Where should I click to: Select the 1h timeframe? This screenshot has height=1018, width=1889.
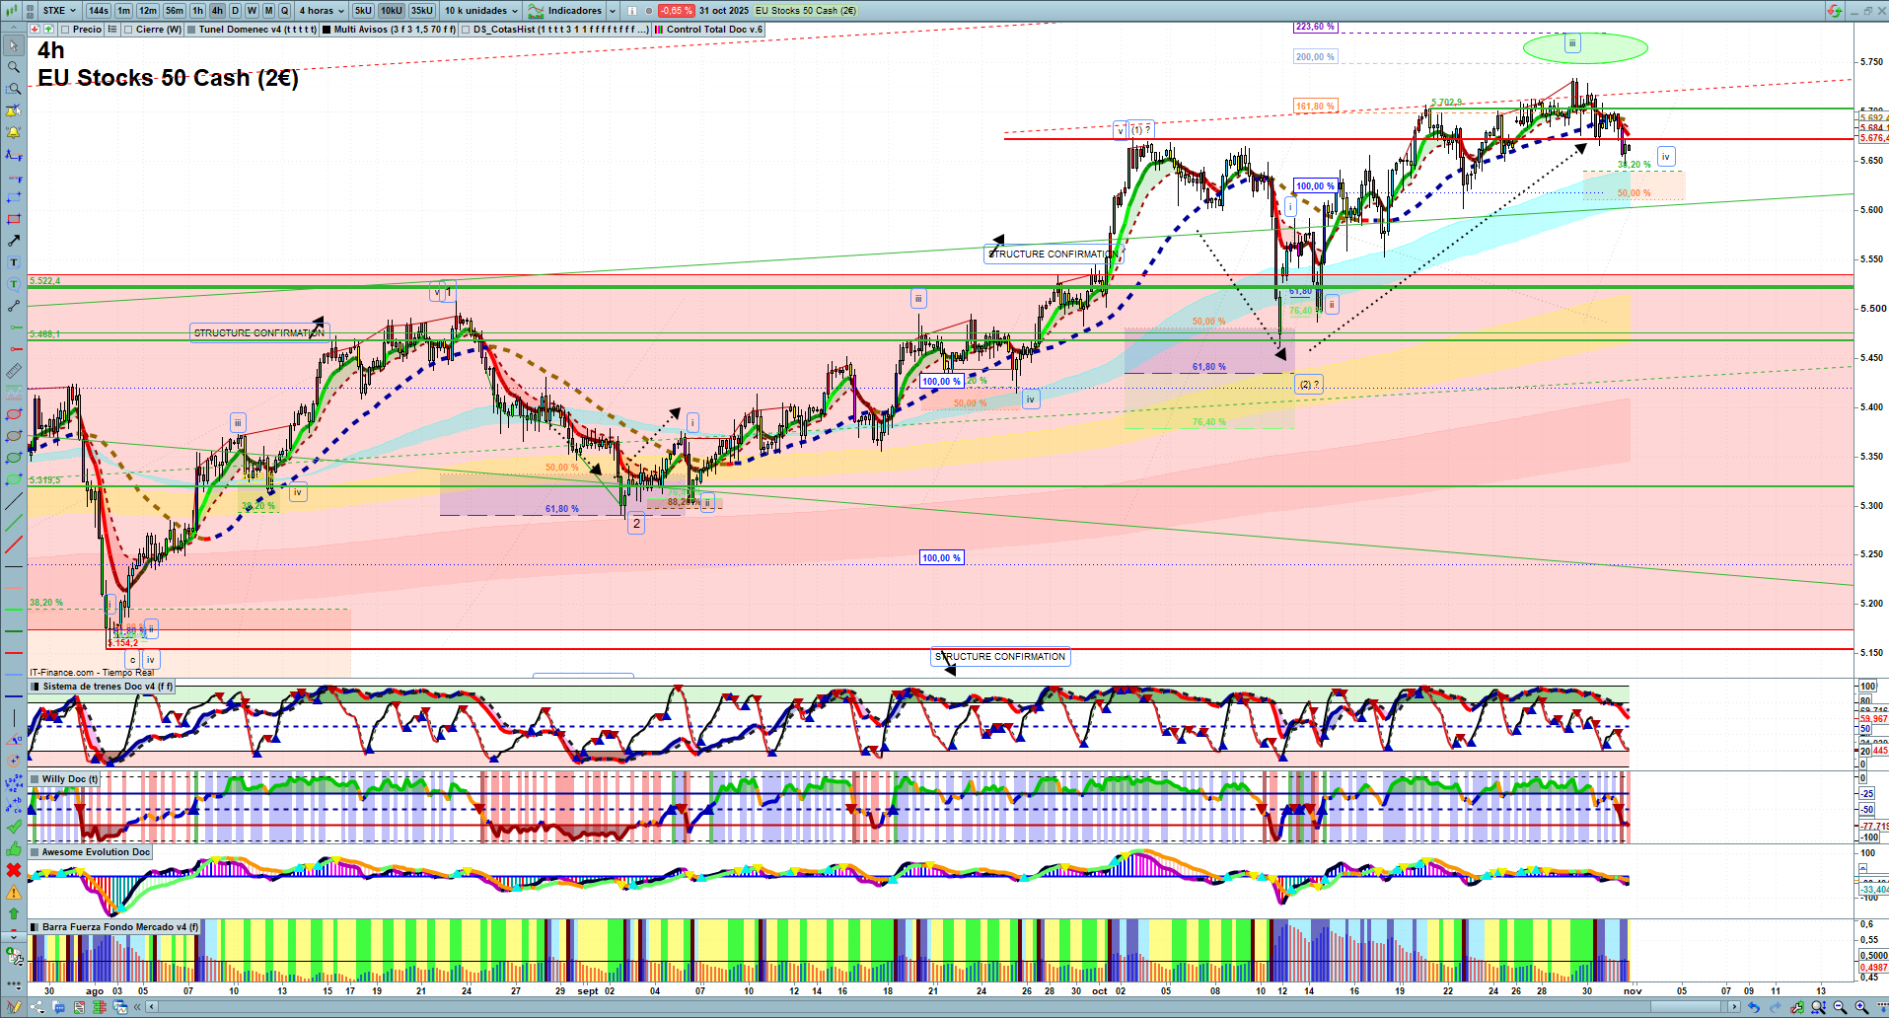tap(197, 11)
